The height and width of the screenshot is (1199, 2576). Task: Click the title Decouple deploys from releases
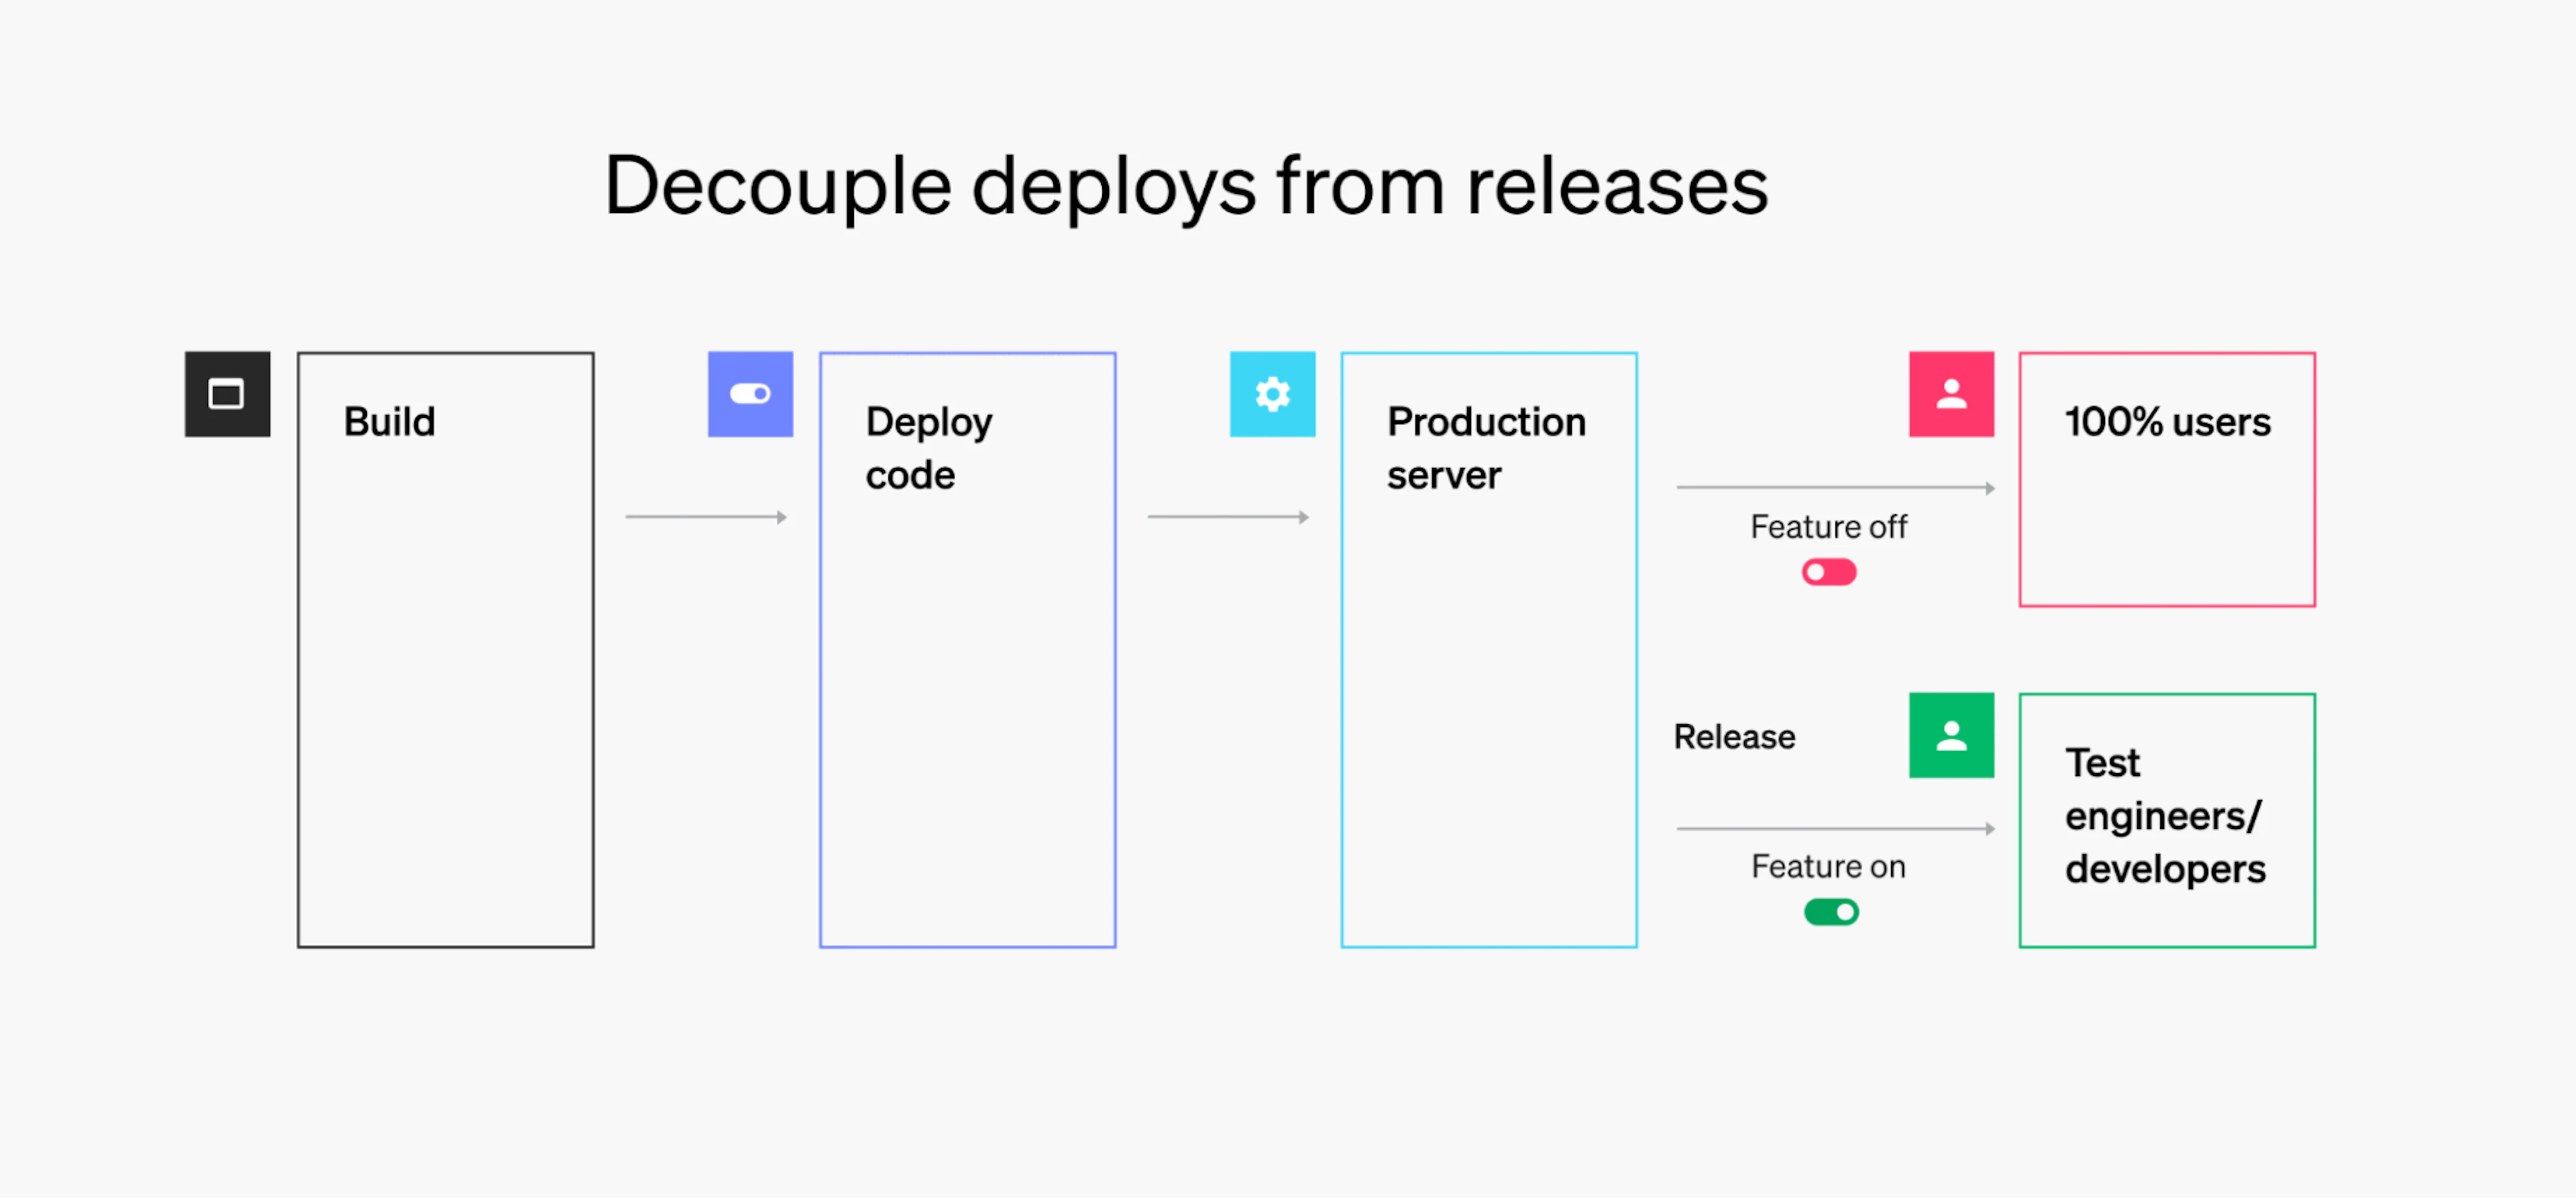[1186, 185]
